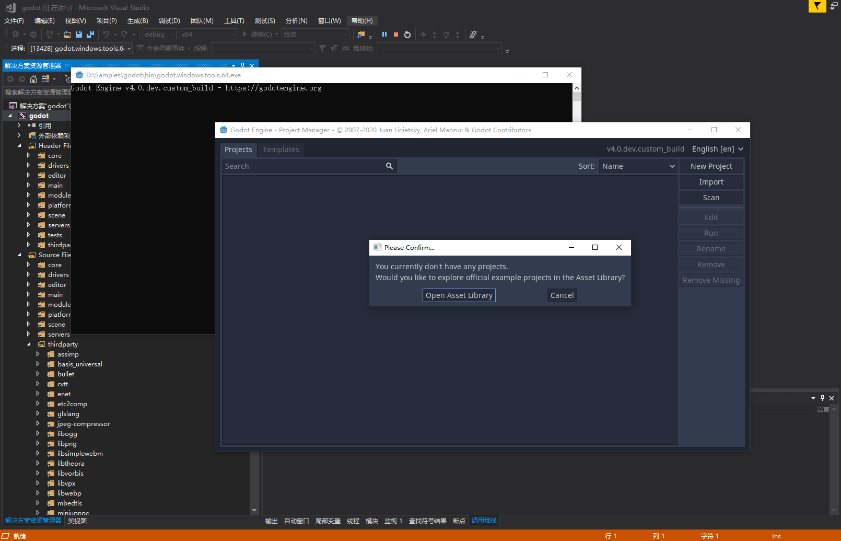Click Open Asset Library button
This screenshot has height=541, width=841.
(459, 295)
